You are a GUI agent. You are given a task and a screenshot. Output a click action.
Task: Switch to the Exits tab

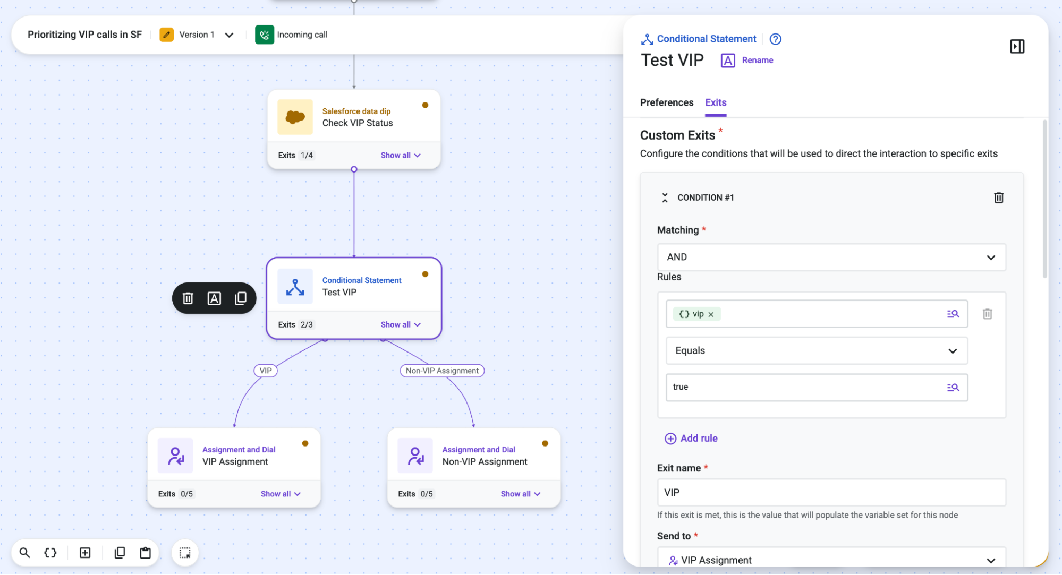pos(715,102)
